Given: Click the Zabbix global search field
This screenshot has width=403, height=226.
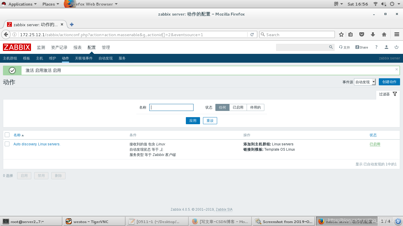Looking at the screenshot, I should [x=302, y=47].
